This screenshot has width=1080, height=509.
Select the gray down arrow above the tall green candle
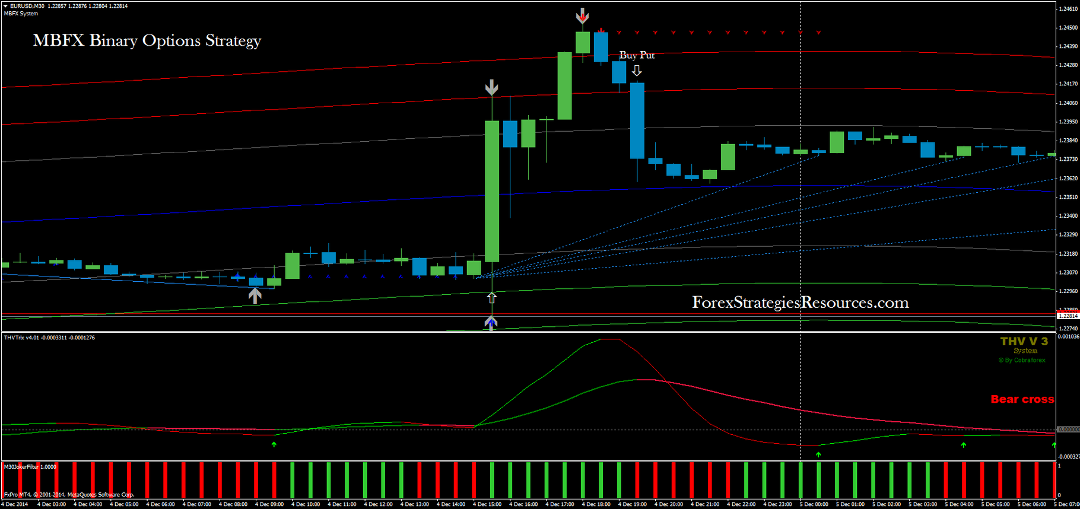pyautogui.click(x=491, y=88)
